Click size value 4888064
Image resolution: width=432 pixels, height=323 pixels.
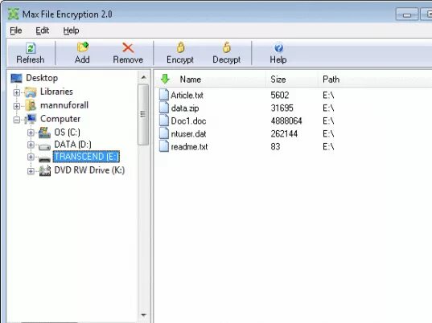(286, 121)
